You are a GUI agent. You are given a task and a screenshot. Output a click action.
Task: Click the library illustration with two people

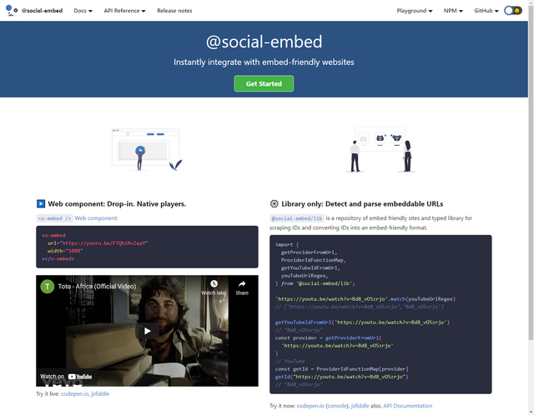(380, 149)
